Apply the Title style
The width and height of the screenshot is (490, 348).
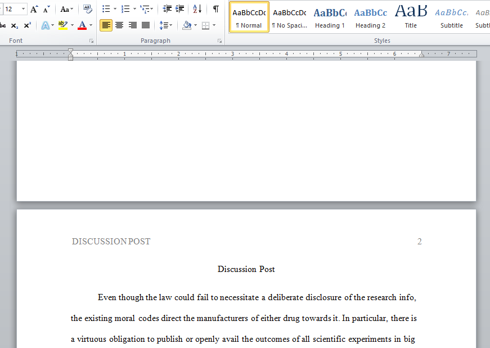pos(411,17)
